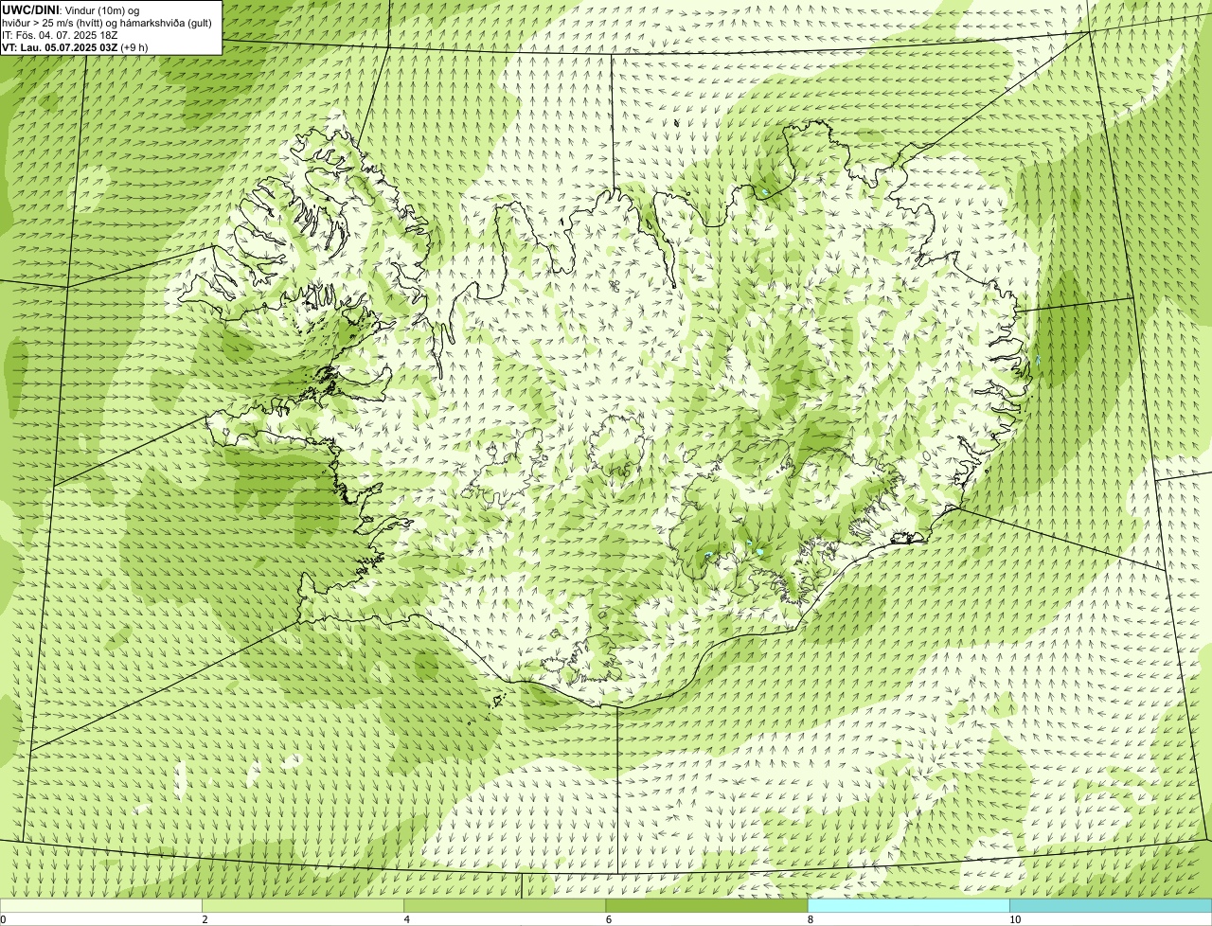This screenshot has height=926, width=1212.
Task: Click the colorbar label '4'
Action: tap(406, 919)
